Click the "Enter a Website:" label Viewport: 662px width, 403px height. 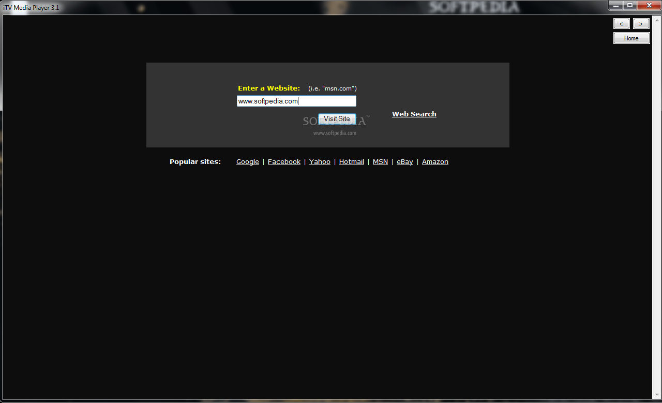point(269,88)
